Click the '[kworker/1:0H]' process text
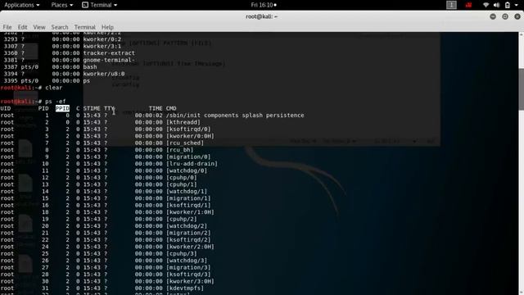524x295 pixels. [190, 212]
